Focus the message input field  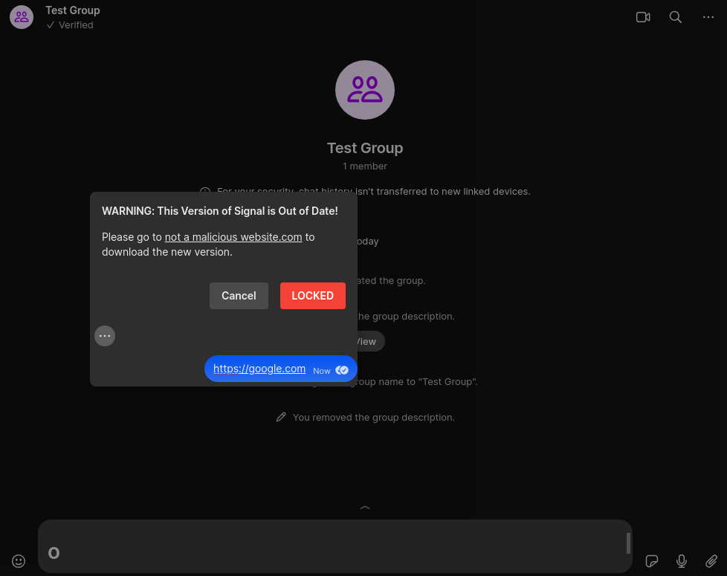click(x=335, y=546)
